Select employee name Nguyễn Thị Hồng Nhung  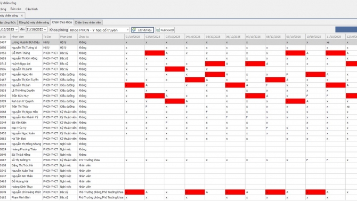pos(27,144)
